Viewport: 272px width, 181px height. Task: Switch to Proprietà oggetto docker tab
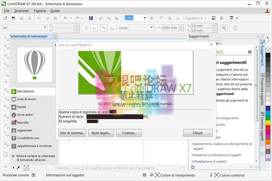click(x=262, y=89)
